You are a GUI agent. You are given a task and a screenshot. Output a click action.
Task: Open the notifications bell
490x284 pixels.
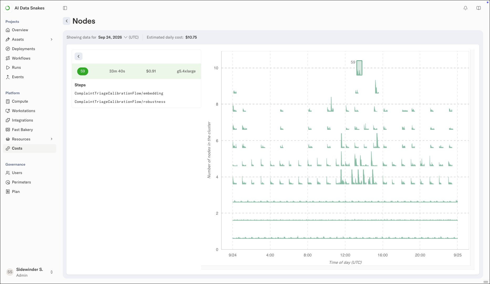[x=465, y=8]
